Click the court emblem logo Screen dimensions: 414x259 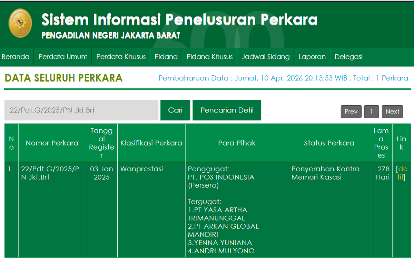tap(20, 23)
